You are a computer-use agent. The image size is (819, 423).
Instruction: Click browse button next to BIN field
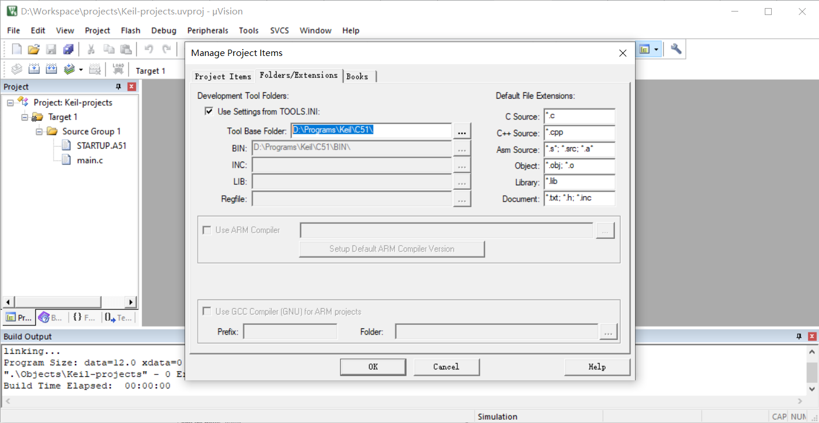click(x=462, y=148)
